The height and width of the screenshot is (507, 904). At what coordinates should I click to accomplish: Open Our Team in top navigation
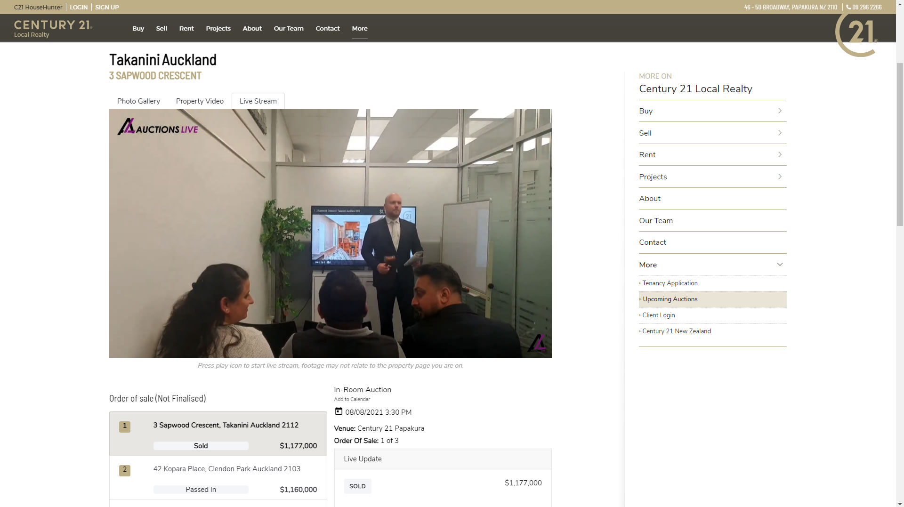click(x=289, y=28)
